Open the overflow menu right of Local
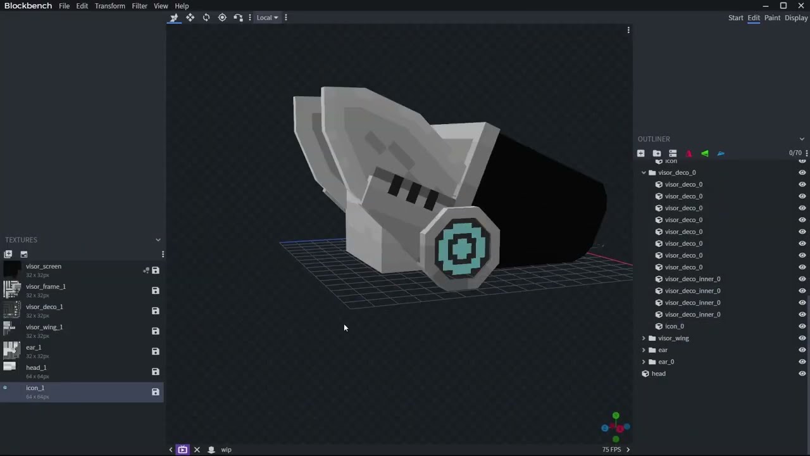Screen dimensions: 810x456 coord(285,18)
